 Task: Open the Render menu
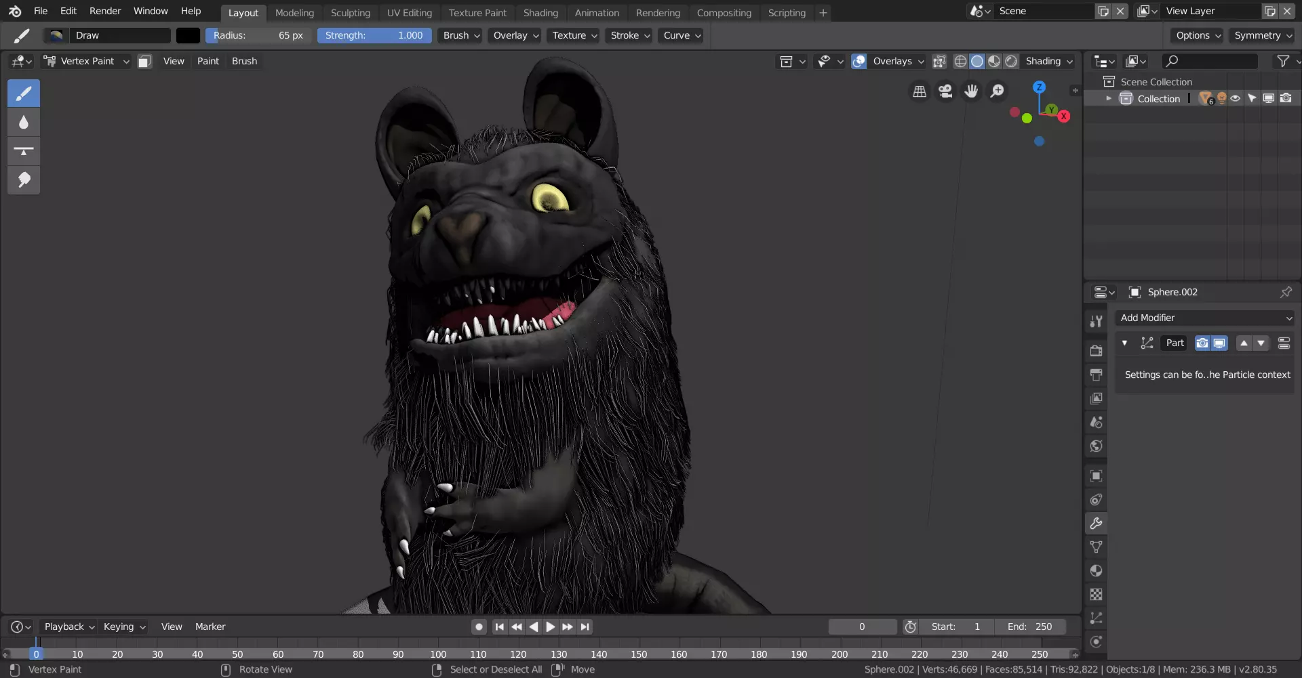105,11
